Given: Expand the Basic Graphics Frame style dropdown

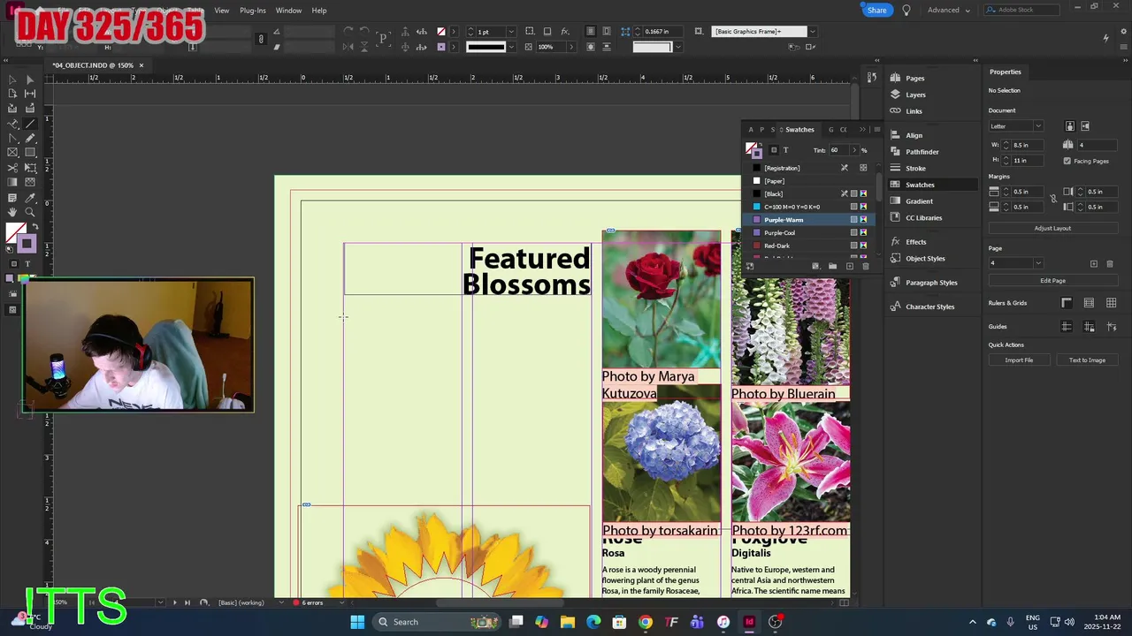Looking at the screenshot, I should (812, 32).
